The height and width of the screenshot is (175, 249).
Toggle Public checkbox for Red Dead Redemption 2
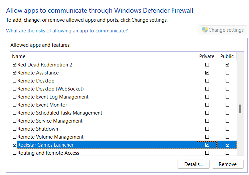click(227, 65)
